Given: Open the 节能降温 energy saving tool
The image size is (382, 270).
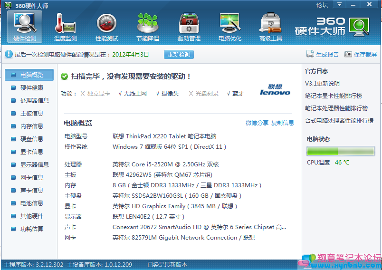Looking at the screenshot, I should coord(148,27).
